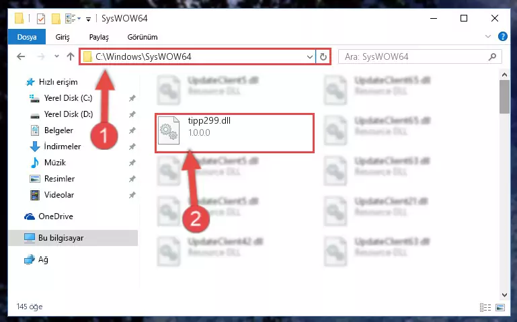
Task: Open İndirmeler in the sidebar
Action: (x=63, y=147)
